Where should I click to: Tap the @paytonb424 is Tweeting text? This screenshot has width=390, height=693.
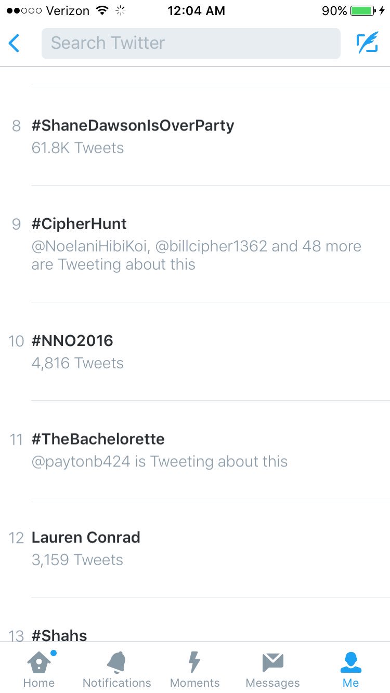159,461
